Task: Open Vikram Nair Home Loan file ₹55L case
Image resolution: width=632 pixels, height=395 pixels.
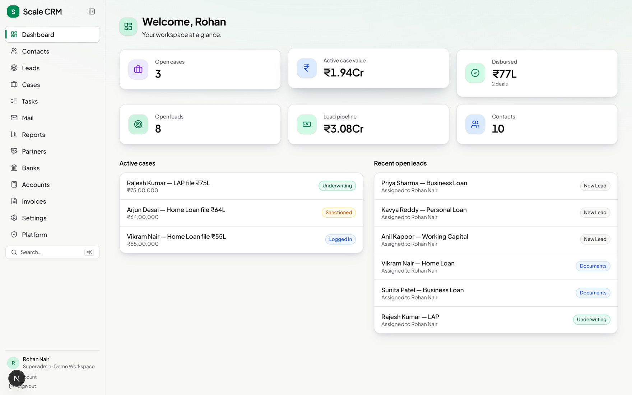Action: tap(241, 240)
